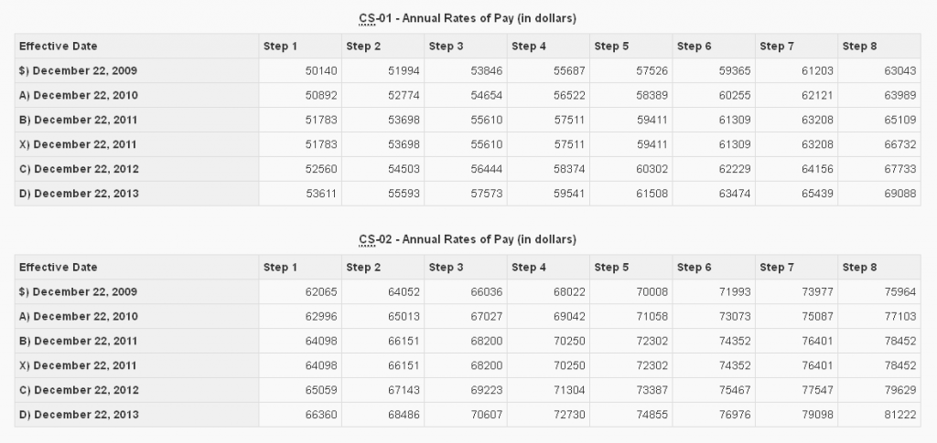Click the Step 1 header in CS-01 table
Viewport: 937px width, 443px height.
(280, 46)
